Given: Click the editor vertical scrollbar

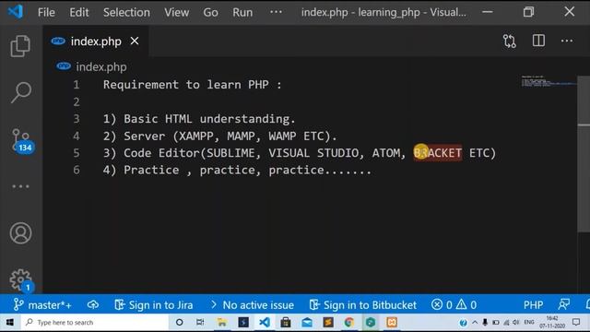Looking at the screenshot, I should (x=584, y=154).
